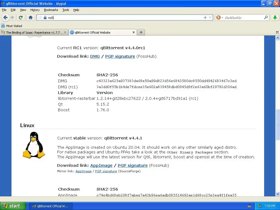Click Other Binary Packages text

click(x=189, y=152)
